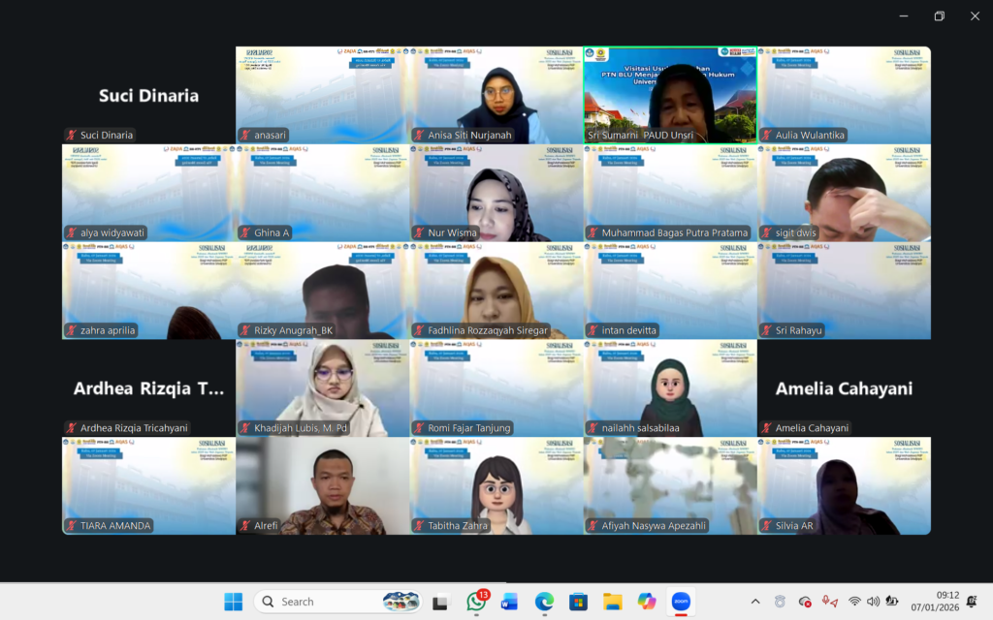Click the Alrefi participant video tile
This screenshot has height=620, width=993.
click(x=323, y=485)
